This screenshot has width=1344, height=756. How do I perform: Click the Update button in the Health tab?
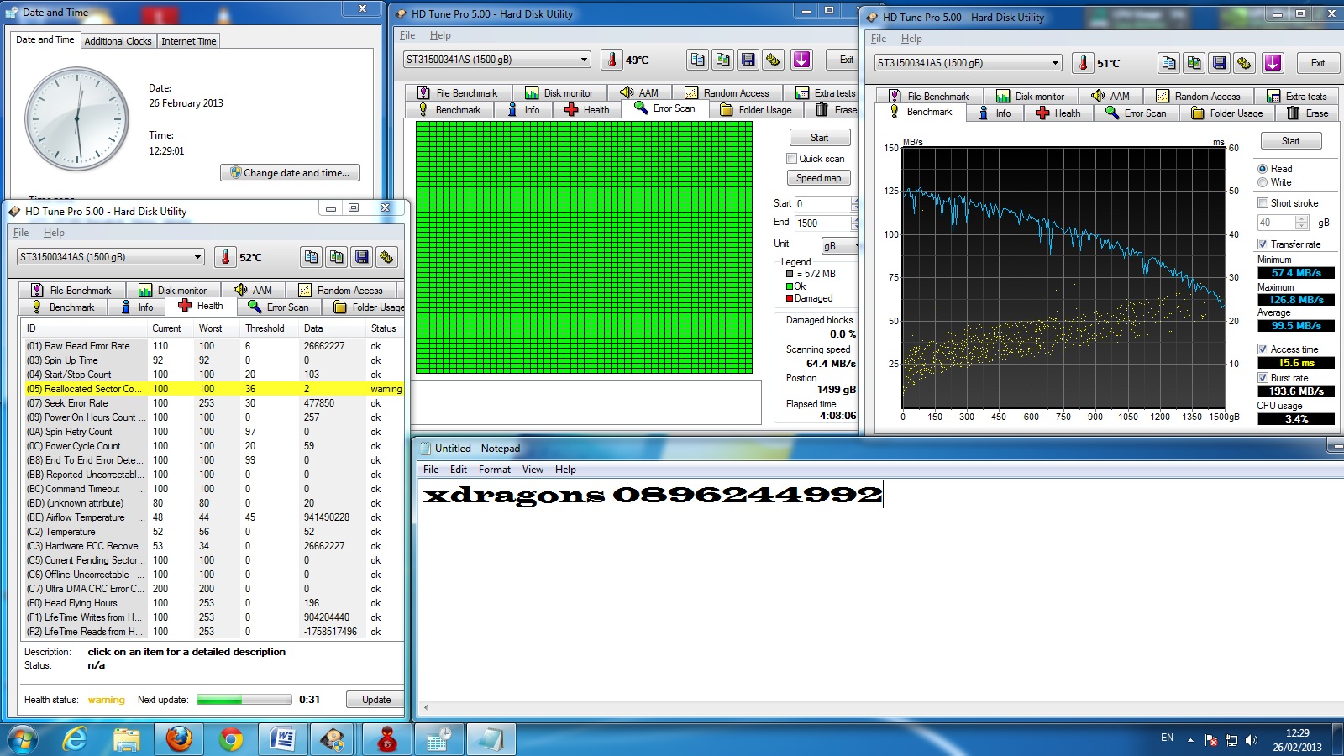click(376, 700)
